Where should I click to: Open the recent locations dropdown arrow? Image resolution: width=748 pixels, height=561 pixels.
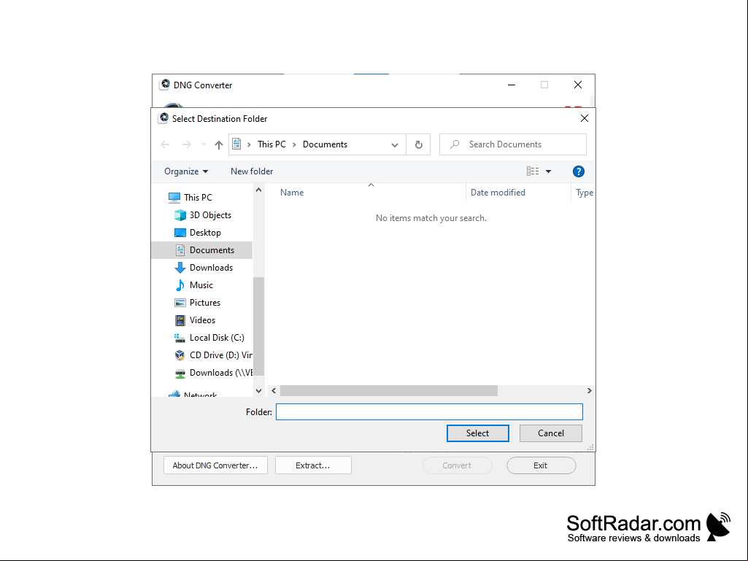coord(204,144)
